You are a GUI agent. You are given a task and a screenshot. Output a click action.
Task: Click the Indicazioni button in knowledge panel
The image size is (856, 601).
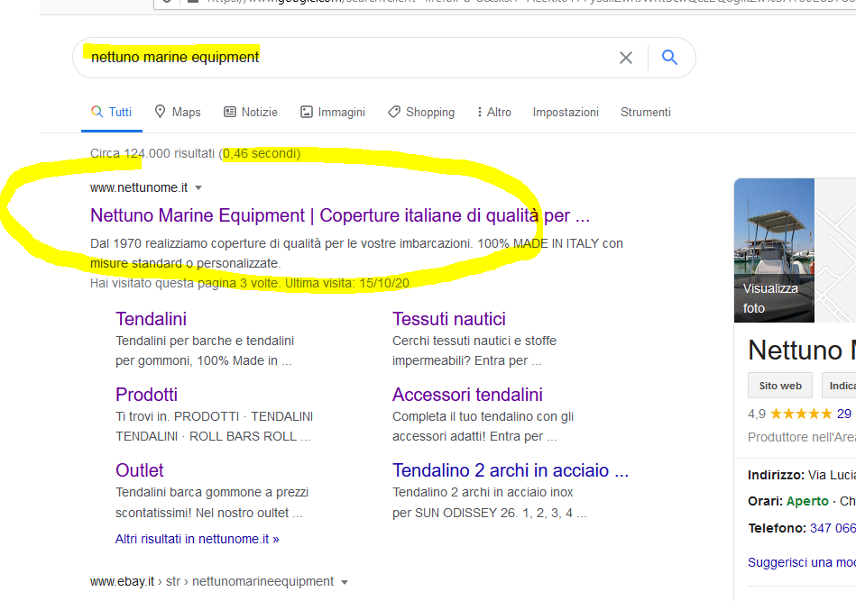pos(840,386)
